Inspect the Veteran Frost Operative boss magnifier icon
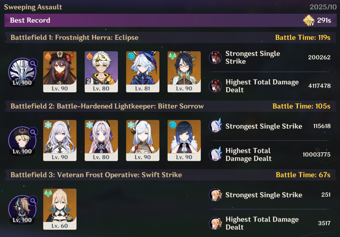This screenshot has width=340, height=237. 33,201
